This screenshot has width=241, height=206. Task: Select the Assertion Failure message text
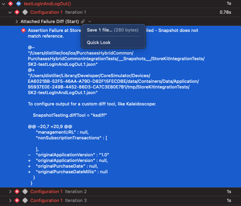[113, 33]
